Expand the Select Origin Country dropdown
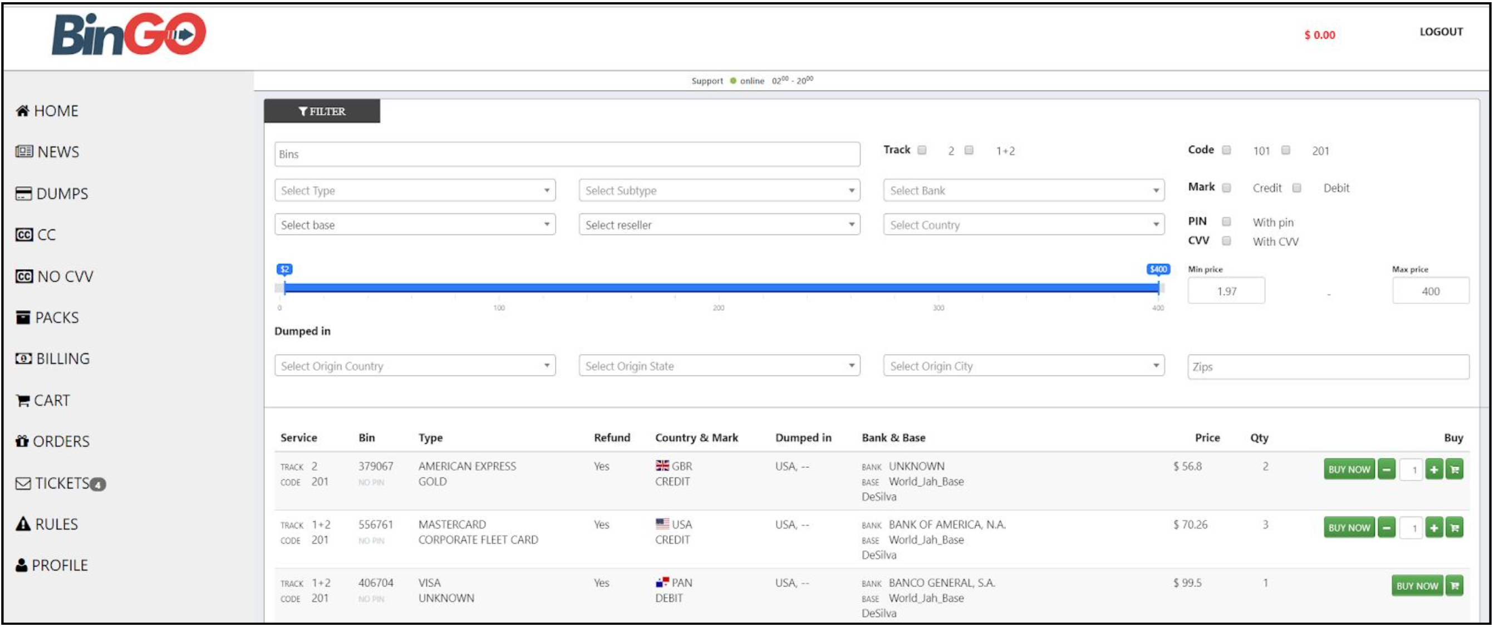This screenshot has width=1494, height=627. pos(415,366)
